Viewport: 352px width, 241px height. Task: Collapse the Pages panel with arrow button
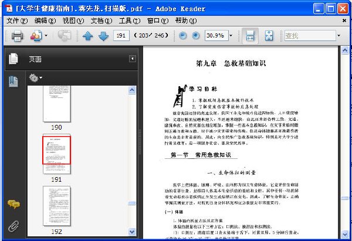[x=133, y=59]
